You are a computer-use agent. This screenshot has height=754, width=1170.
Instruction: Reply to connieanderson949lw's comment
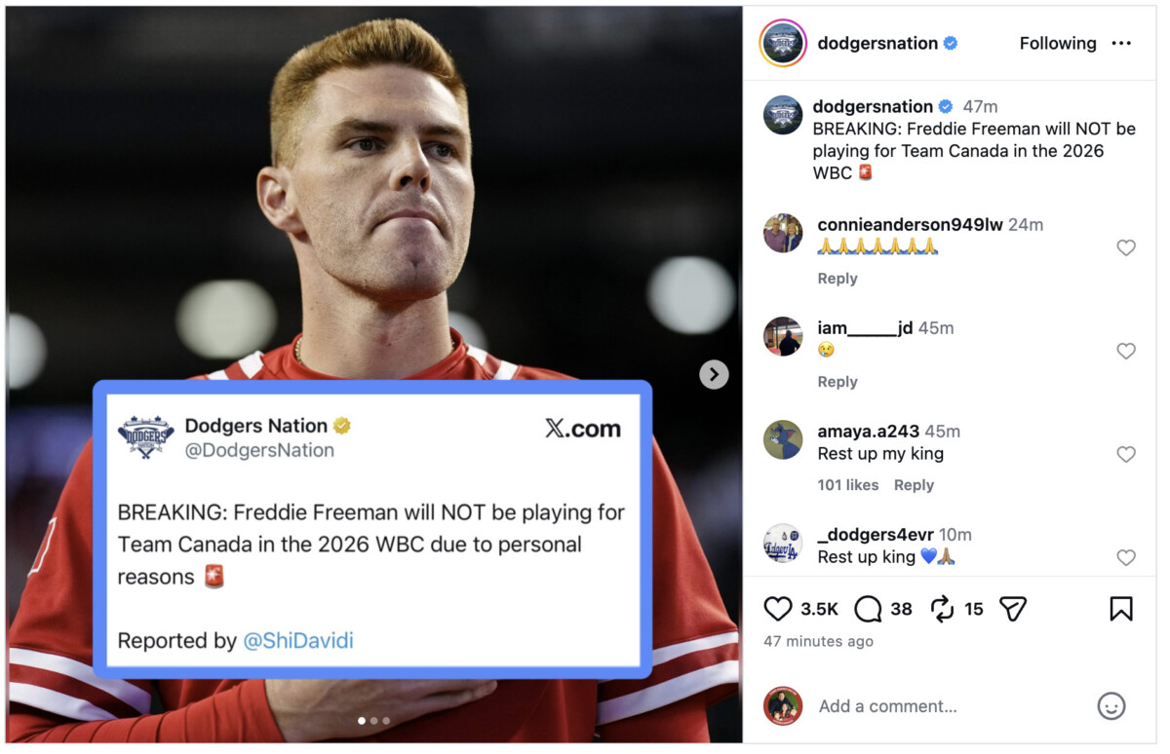[837, 279]
